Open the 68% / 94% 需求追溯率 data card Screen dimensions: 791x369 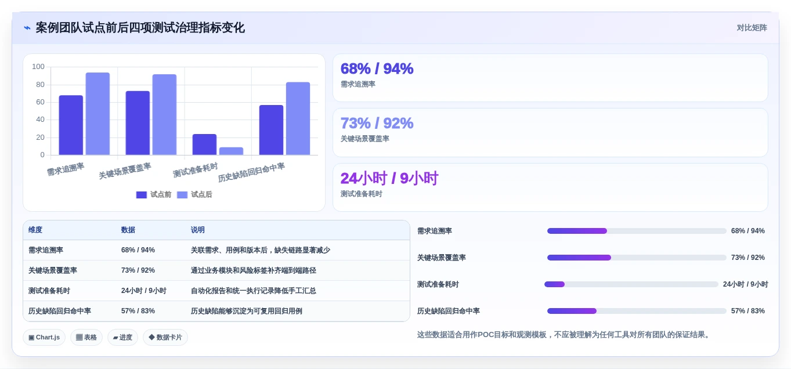tap(550, 78)
